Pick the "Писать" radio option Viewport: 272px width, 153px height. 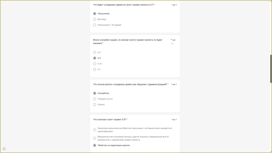pos(95,105)
